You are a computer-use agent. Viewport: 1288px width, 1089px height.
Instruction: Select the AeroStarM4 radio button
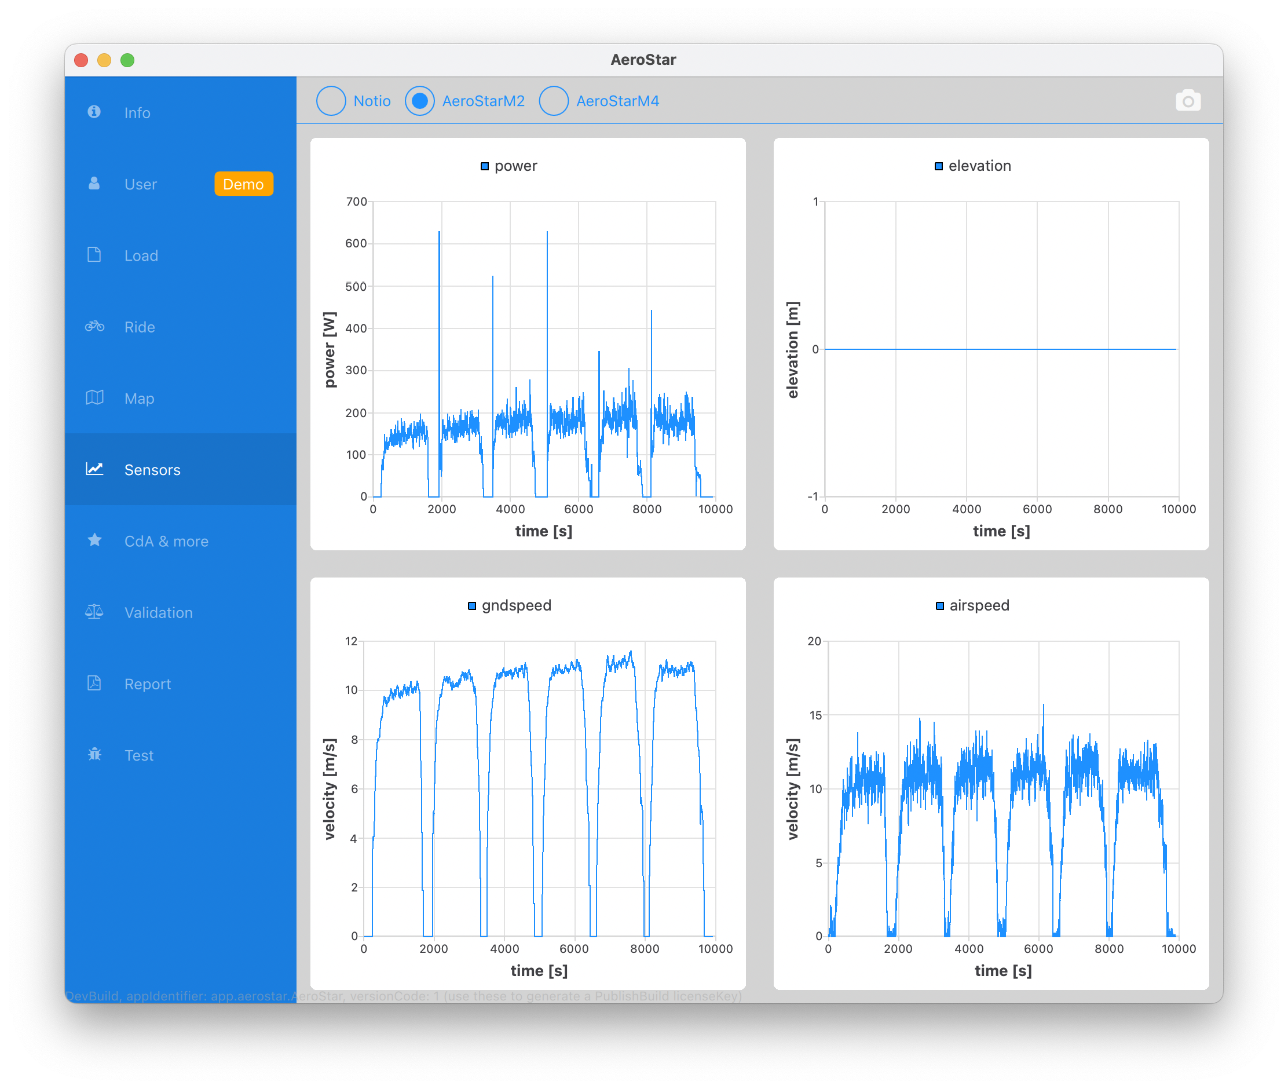[554, 101]
